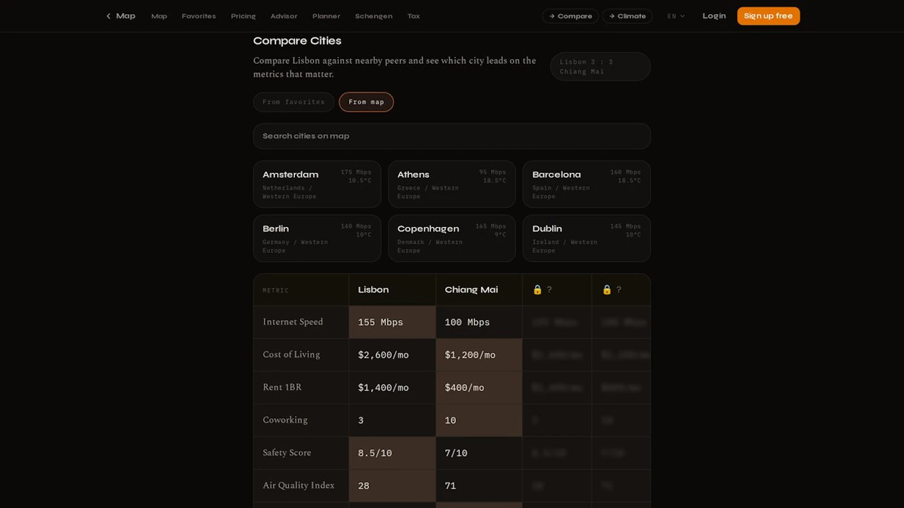Click the Climate arrow button
Viewport: 904px width, 508px height.
pos(627,16)
